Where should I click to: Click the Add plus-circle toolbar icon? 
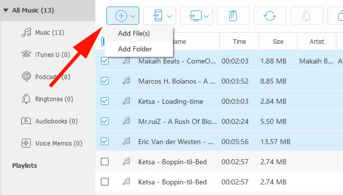coord(121,16)
